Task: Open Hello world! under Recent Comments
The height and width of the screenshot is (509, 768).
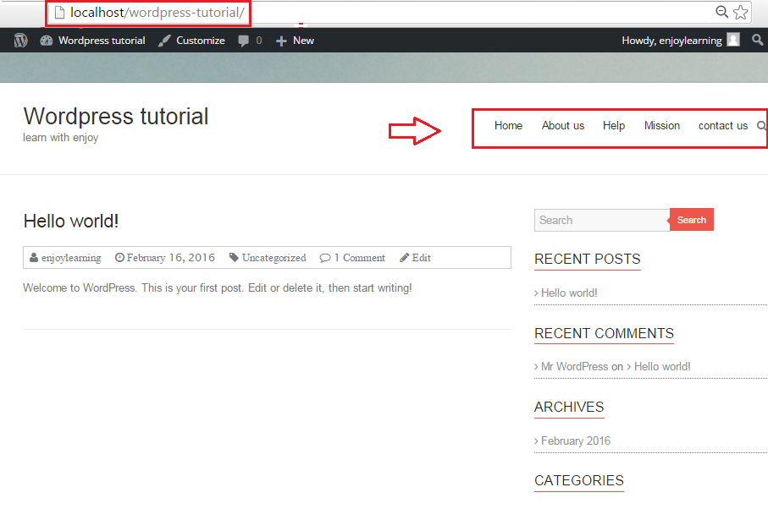Action: [x=662, y=367]
